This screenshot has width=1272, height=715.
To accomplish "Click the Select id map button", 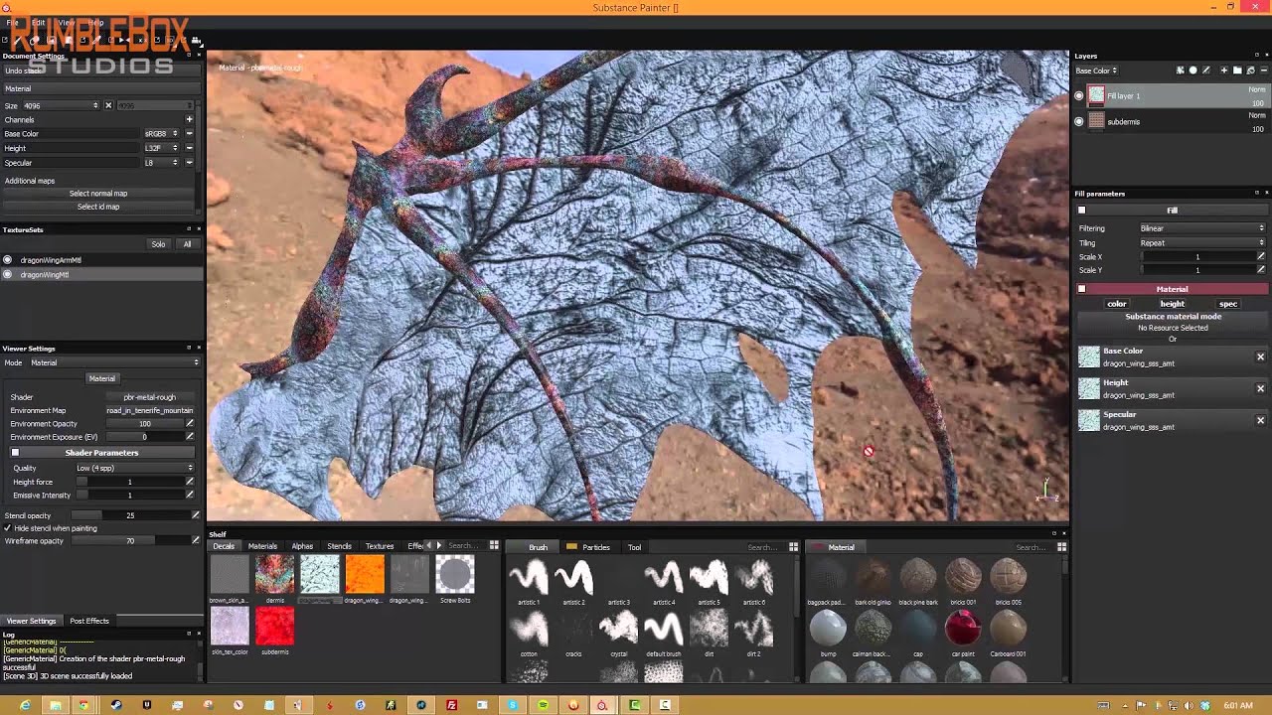I will (98, 207).
